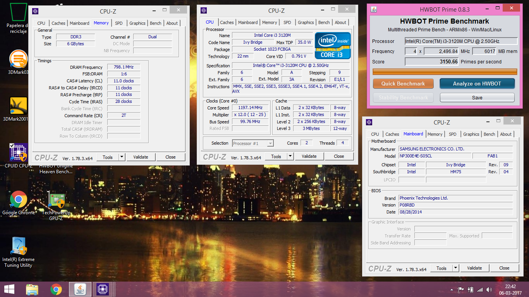The height and width of the screenshot is (297, 529).
Task: Click the CAS# Latency value 11.0 clocks
Action: (124, 81)
